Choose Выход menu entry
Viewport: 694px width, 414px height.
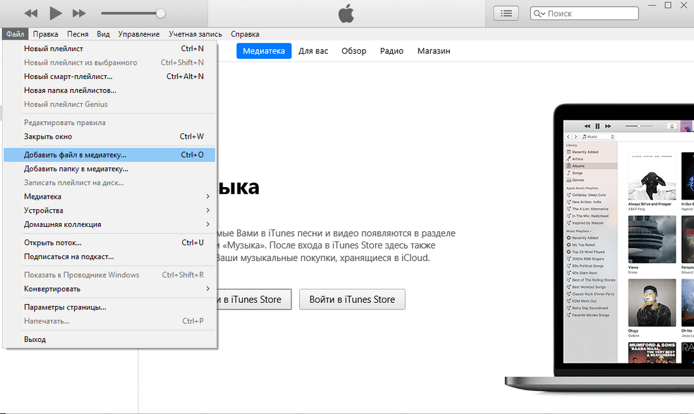109,339
